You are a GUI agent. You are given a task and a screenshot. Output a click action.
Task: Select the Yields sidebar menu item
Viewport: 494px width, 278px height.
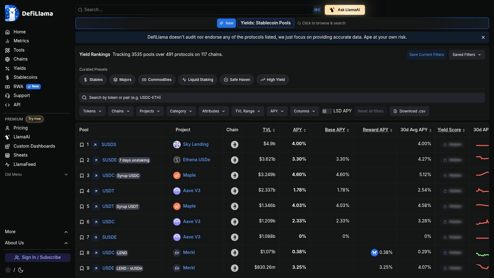point(19,68)
